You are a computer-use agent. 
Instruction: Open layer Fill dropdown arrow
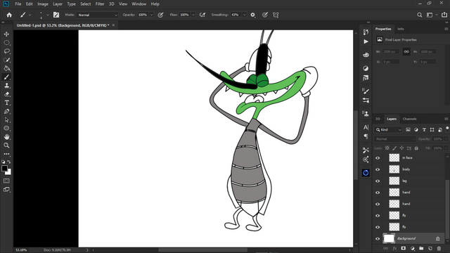click(446, 148)
